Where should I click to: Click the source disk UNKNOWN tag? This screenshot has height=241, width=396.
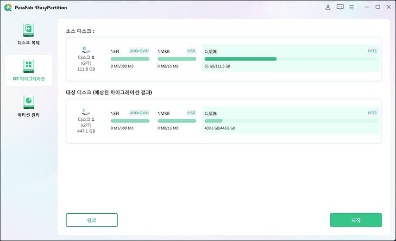pyautogui.click(x=139, y=51)
